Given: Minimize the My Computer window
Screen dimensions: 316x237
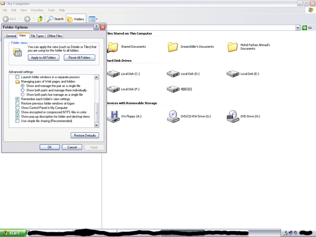Looking at the screenshot, I should pyautogui.click(x=300, y=4).
